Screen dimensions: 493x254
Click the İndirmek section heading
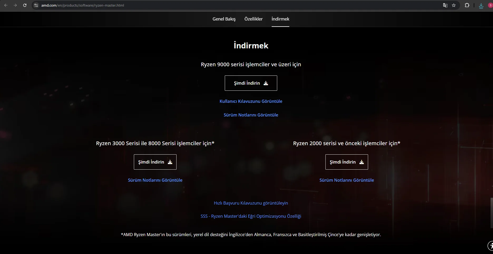point(251,45)
